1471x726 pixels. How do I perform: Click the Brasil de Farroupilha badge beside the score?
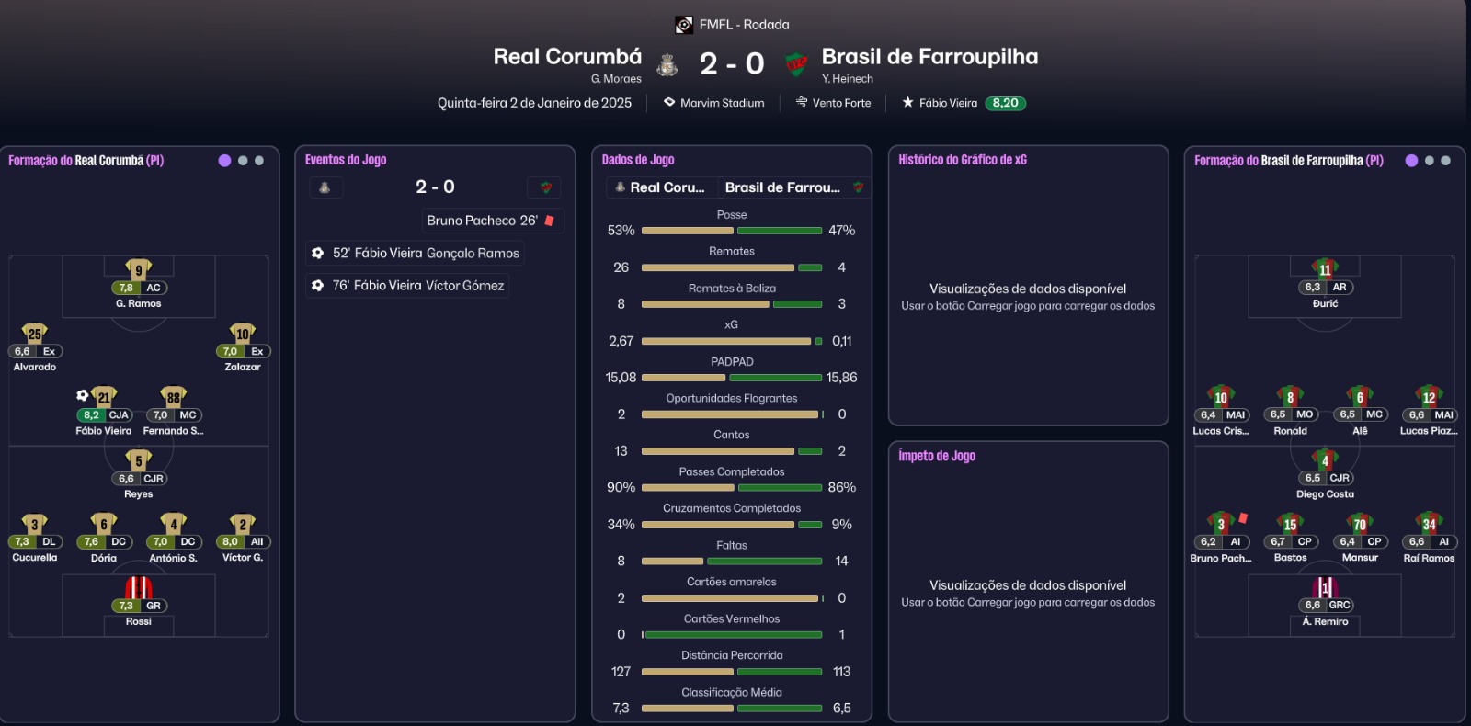point(796,64)
